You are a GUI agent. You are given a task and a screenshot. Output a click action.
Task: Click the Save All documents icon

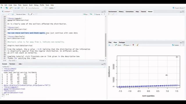(x=19, y=8)
